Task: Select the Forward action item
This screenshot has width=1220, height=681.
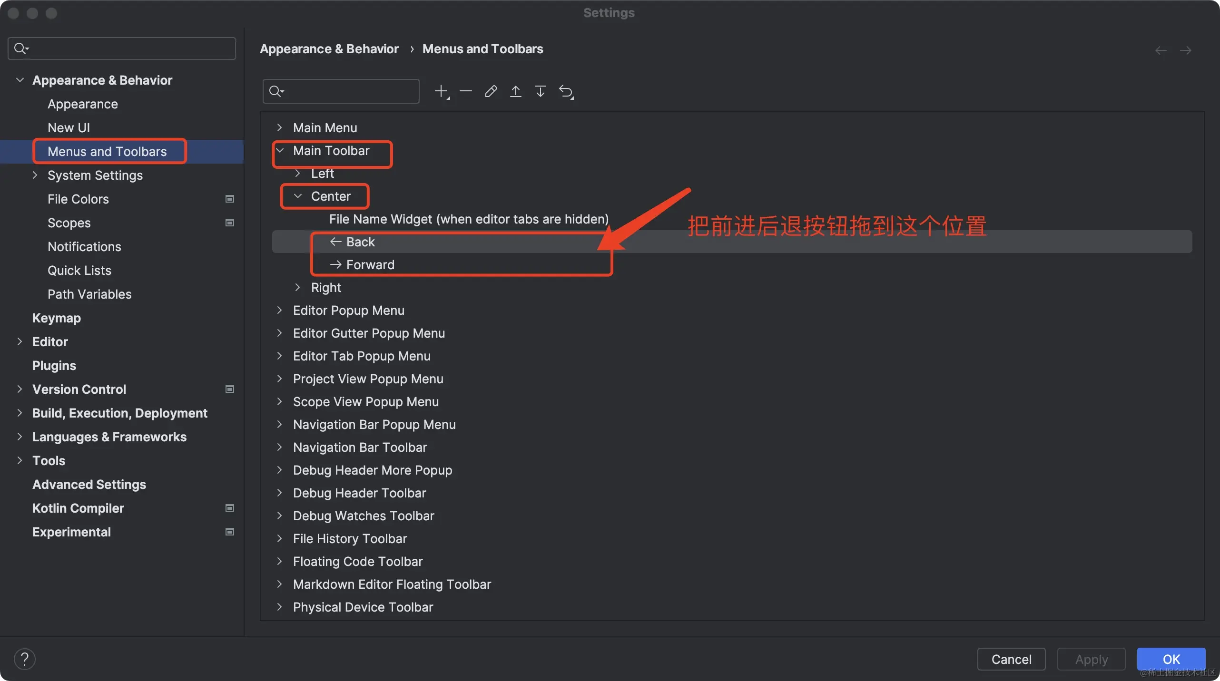Action: 370,265
